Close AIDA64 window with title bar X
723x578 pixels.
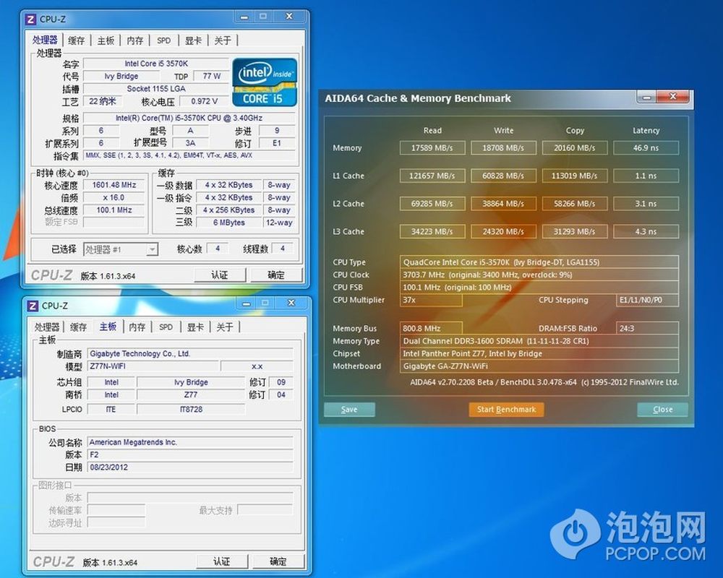(x=672, y=97)
